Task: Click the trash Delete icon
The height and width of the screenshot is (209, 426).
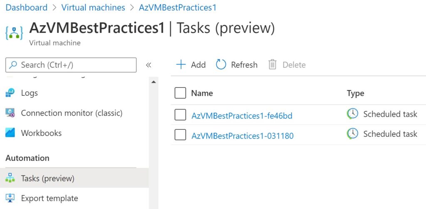Action: (272, 65)
